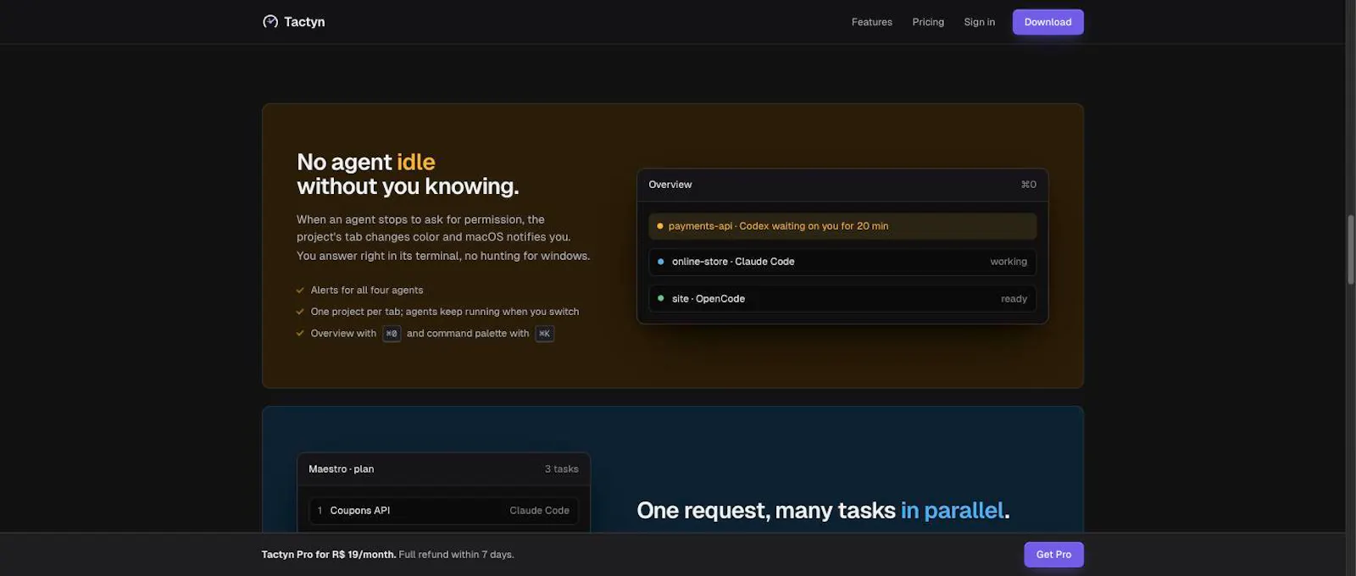Click the ⌘O shortcut in Overview header
This screenshot has height=576, width=1356.
1028,185
